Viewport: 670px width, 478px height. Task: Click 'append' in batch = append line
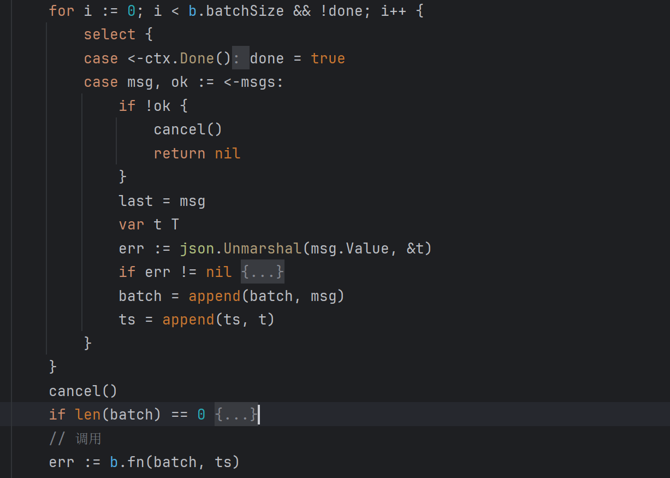coord(215,296)
